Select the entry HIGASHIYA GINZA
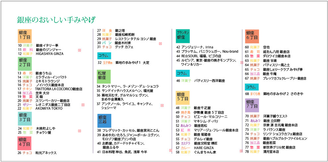Image resolution: width=328 pixels, height=162 pixels. tap(50, 54)
